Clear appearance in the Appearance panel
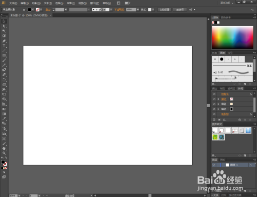Viewport: 257px width, 197px height. coord(240,120)
